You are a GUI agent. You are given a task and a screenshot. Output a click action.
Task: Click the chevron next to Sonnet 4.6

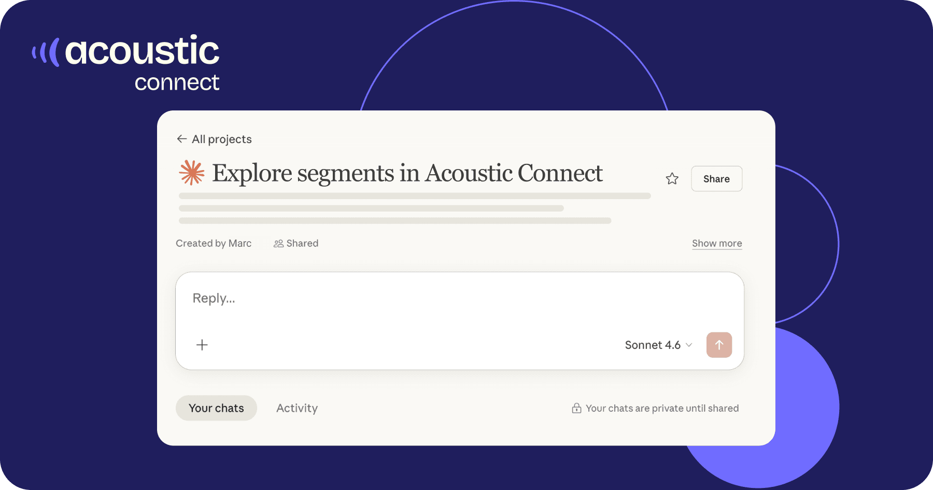point(689,345)
